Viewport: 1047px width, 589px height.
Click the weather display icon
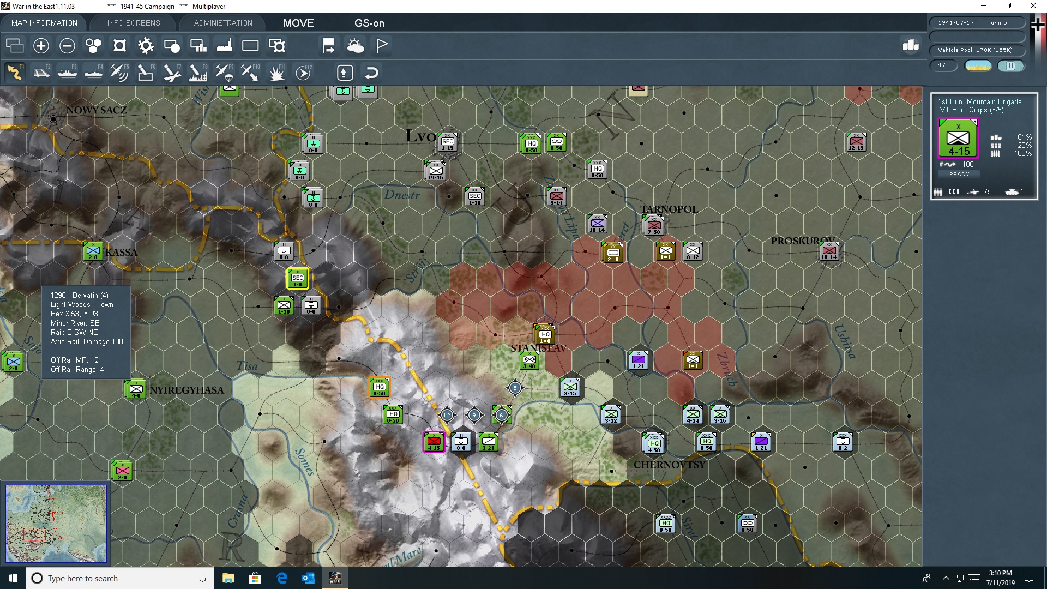coord(356,46)
